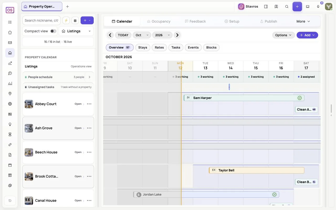
Task: Open the mail envelope icon in the sidebar
Action: (x=10, y=43)
